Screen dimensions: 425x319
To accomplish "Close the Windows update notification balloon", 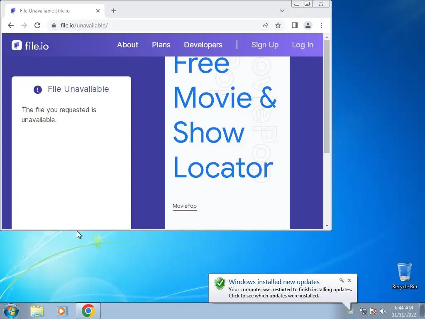I will (349, 280).
